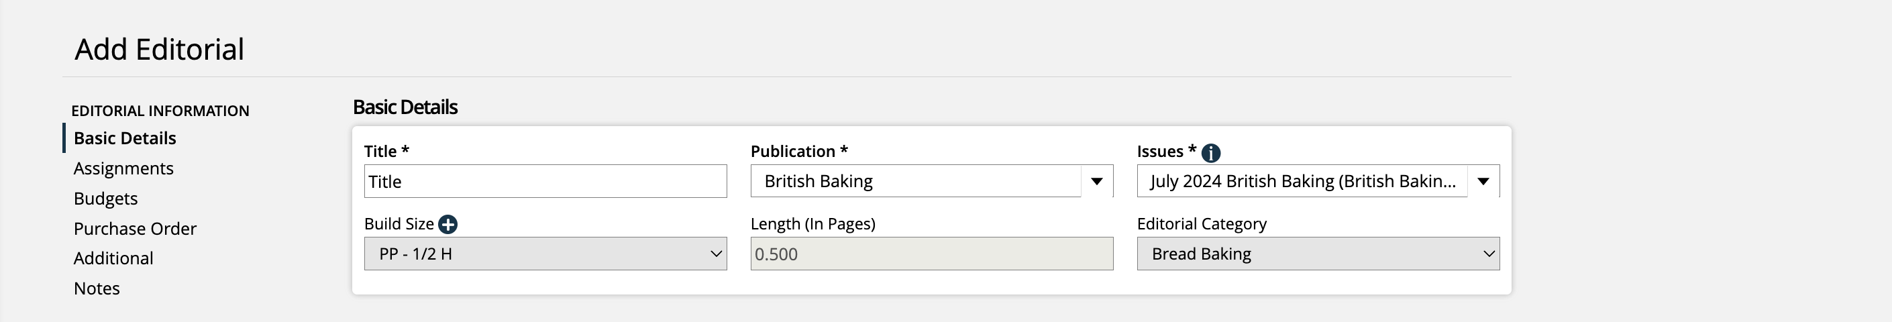1892x322 pixels.
Task: Navigate to the Additional section
Action: point(113,258)
